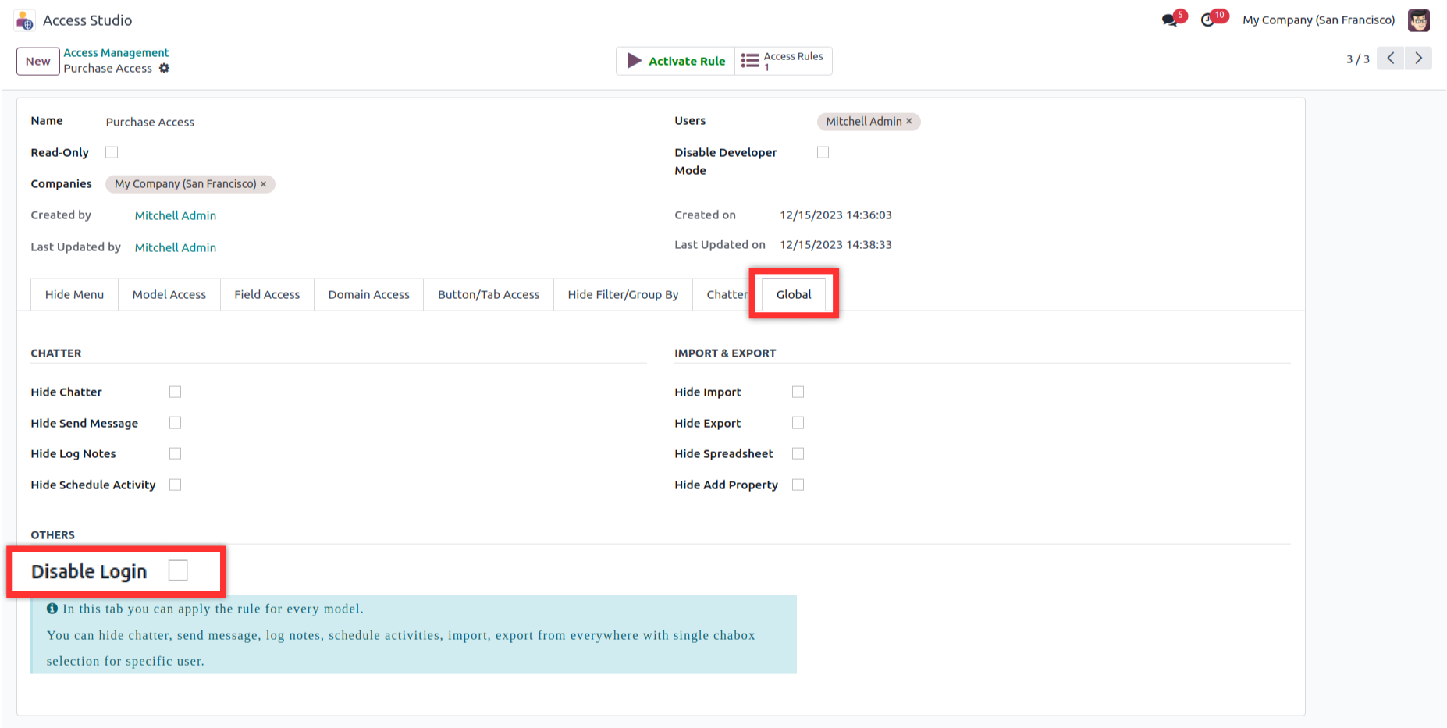Remove Mitchell Admin tag from Users
The width and height of the screenshot is (1447, 728).
click(x=909, y=122)
